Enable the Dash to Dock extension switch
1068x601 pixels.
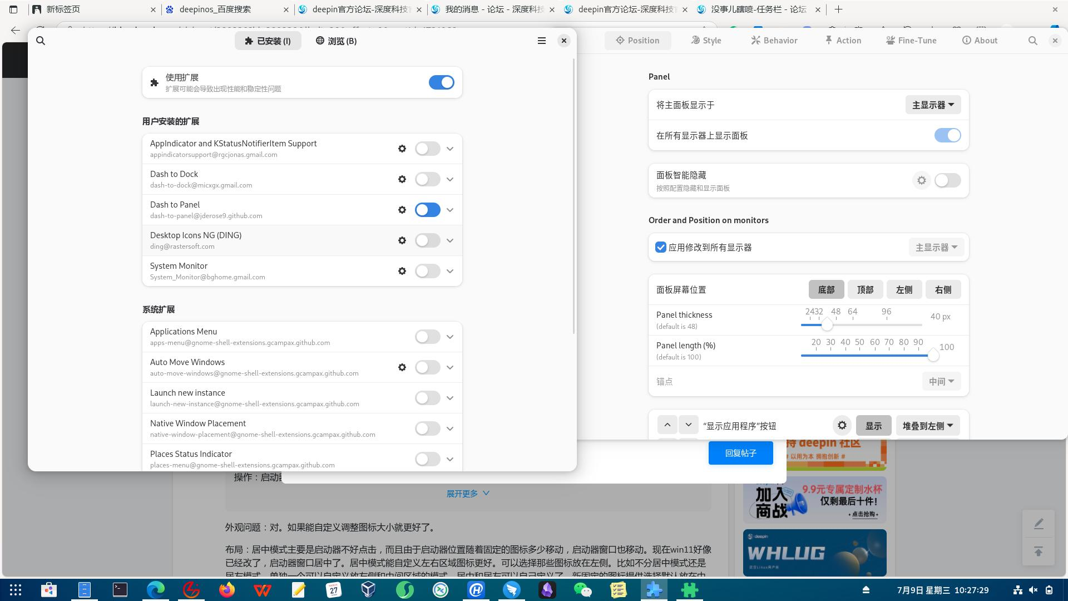[x=428, y=179]
